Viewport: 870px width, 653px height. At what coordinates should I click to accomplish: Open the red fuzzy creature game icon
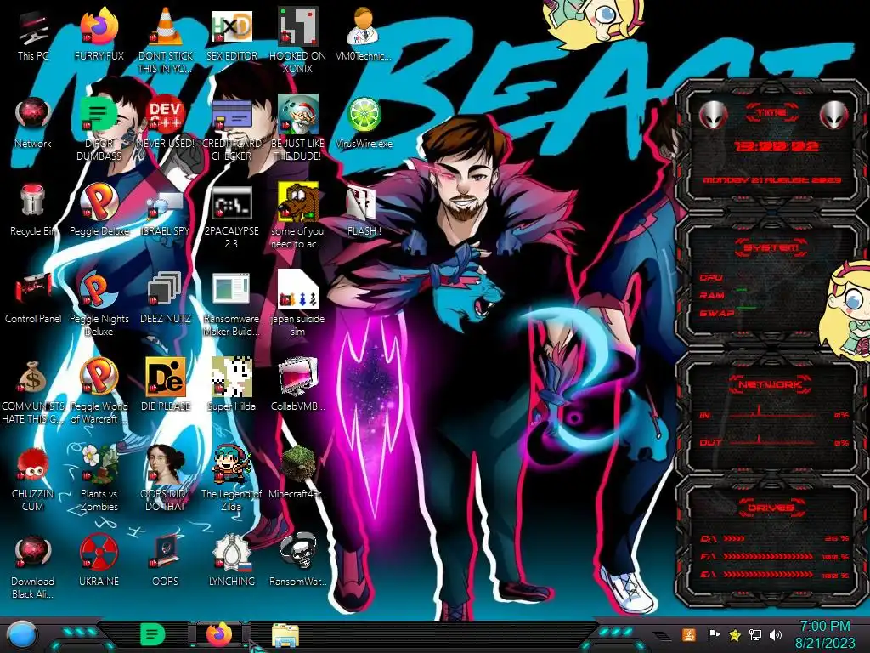click(33, 479)
